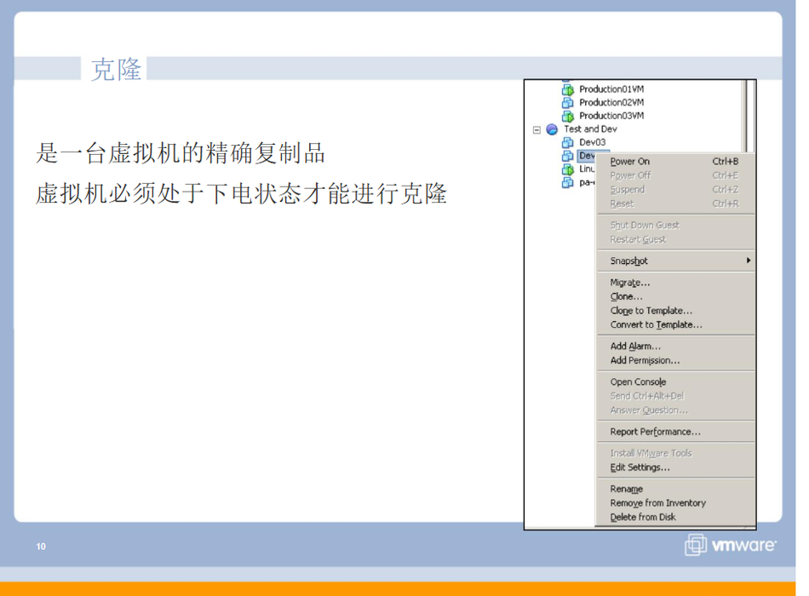Viewport: 809px width, 596px height.
Task: Select Convert to Template... menu entry
Action: click(x=656, y=325)
